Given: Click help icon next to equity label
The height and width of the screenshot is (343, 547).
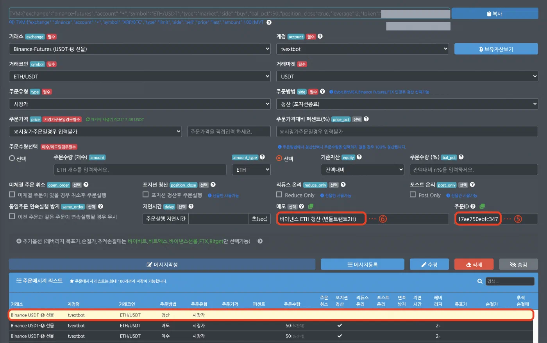Looking at the screenshot, I should [x=359, y=157].
